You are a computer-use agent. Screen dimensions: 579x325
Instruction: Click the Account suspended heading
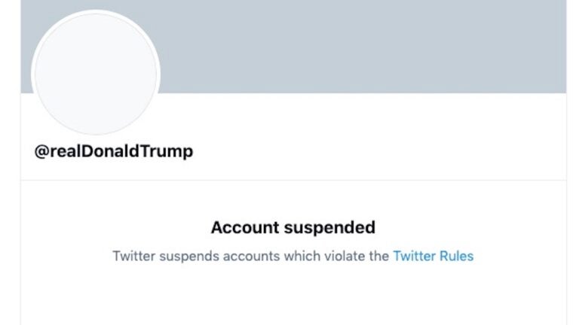click(293, 227)
